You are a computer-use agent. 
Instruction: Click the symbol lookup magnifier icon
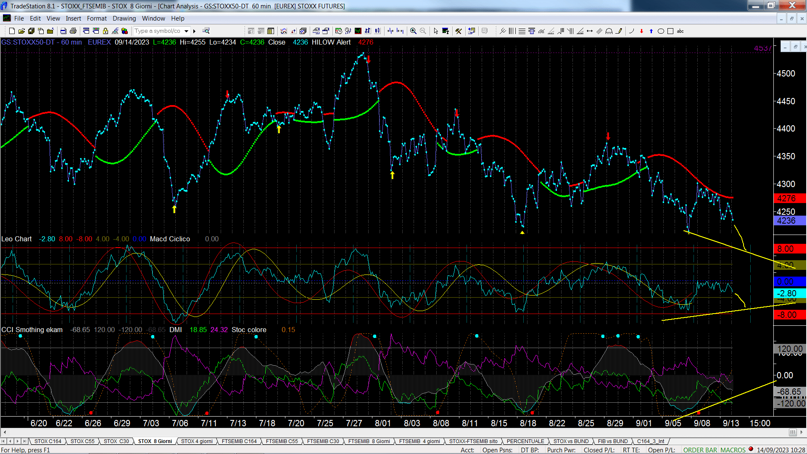[x=206, y=31]
